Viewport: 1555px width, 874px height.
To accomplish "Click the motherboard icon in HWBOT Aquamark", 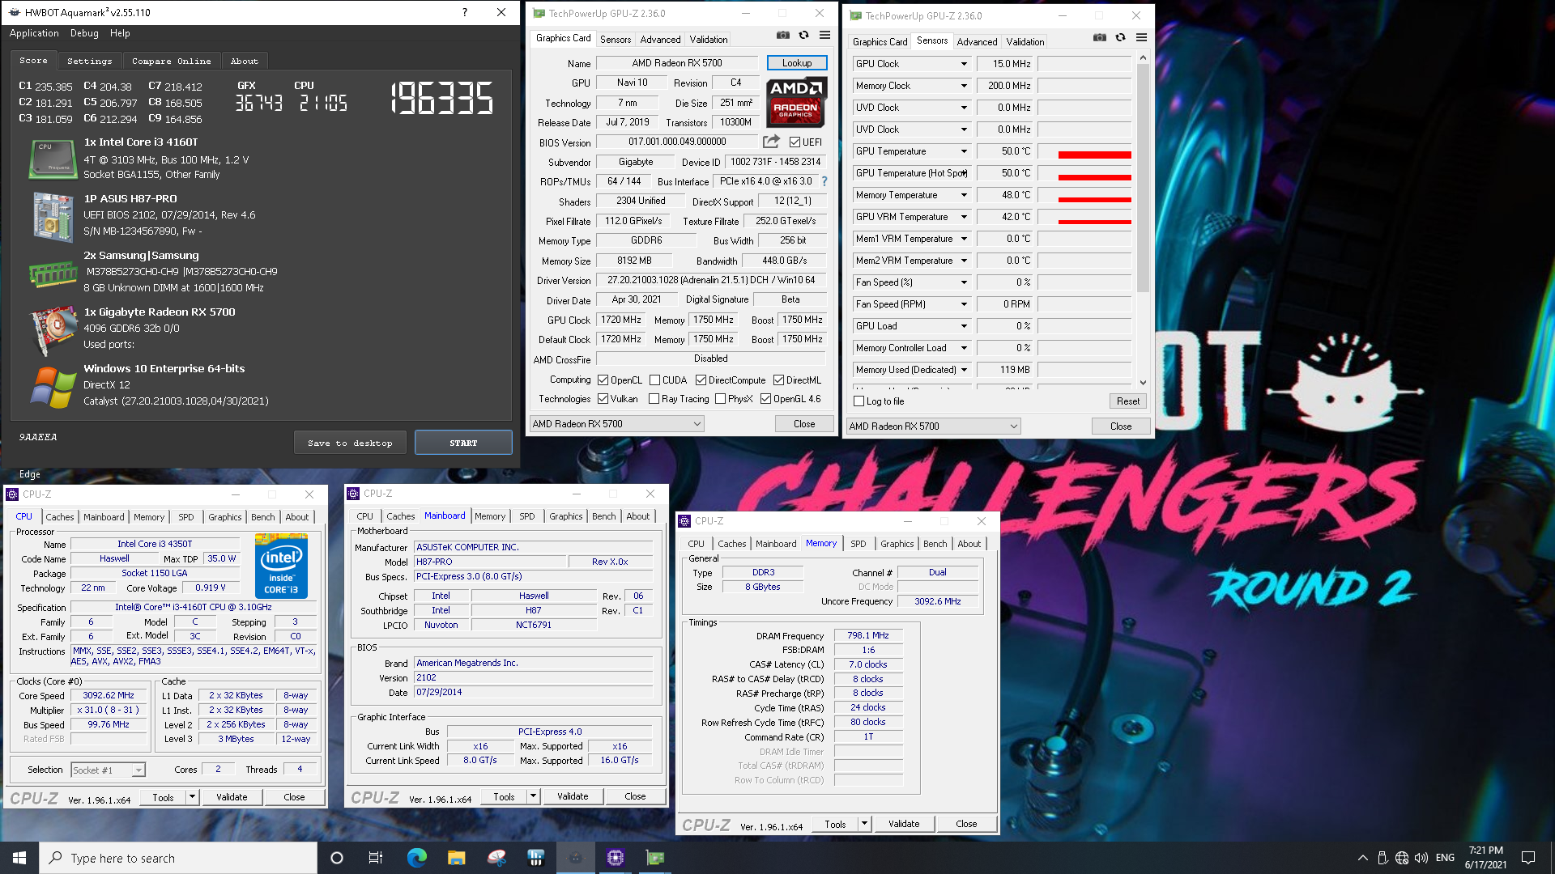I will click(53, 216).
